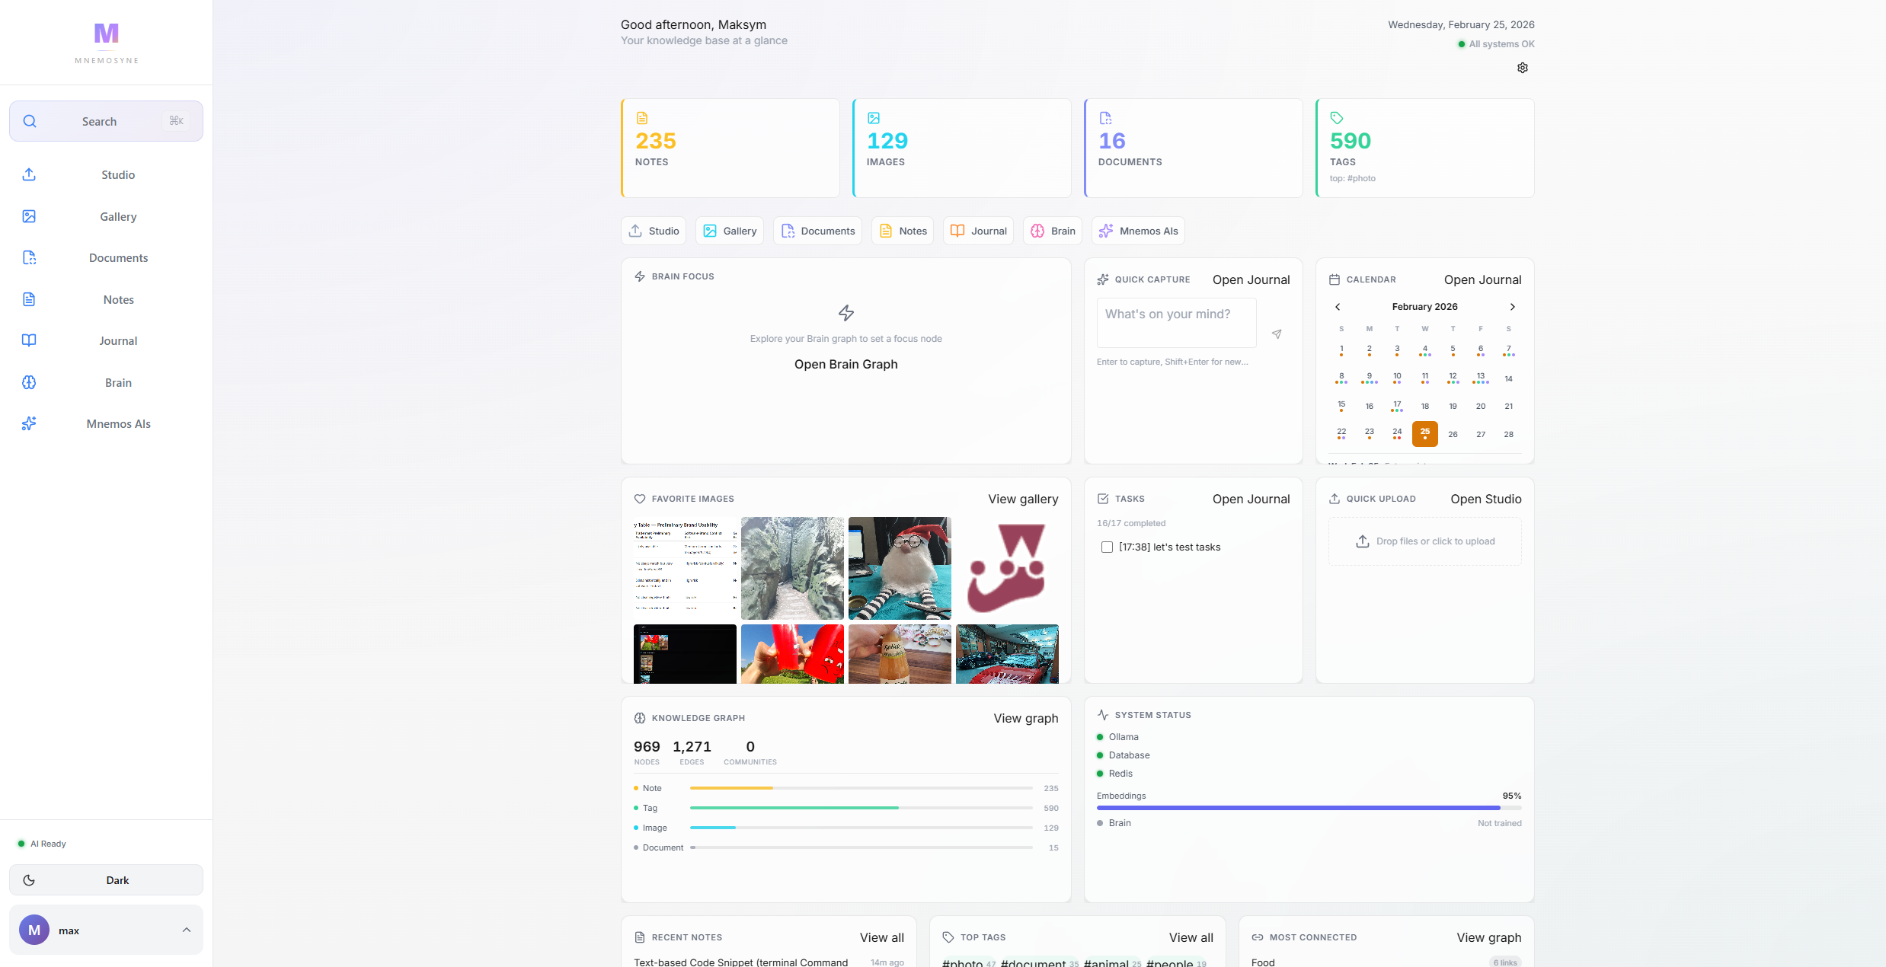
Task: Click the search magnifier icon
Action: pyautogui.click(x=30, y=121)
